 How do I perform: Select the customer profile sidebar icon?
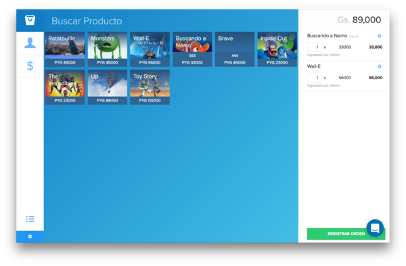[x=30, y=43]
